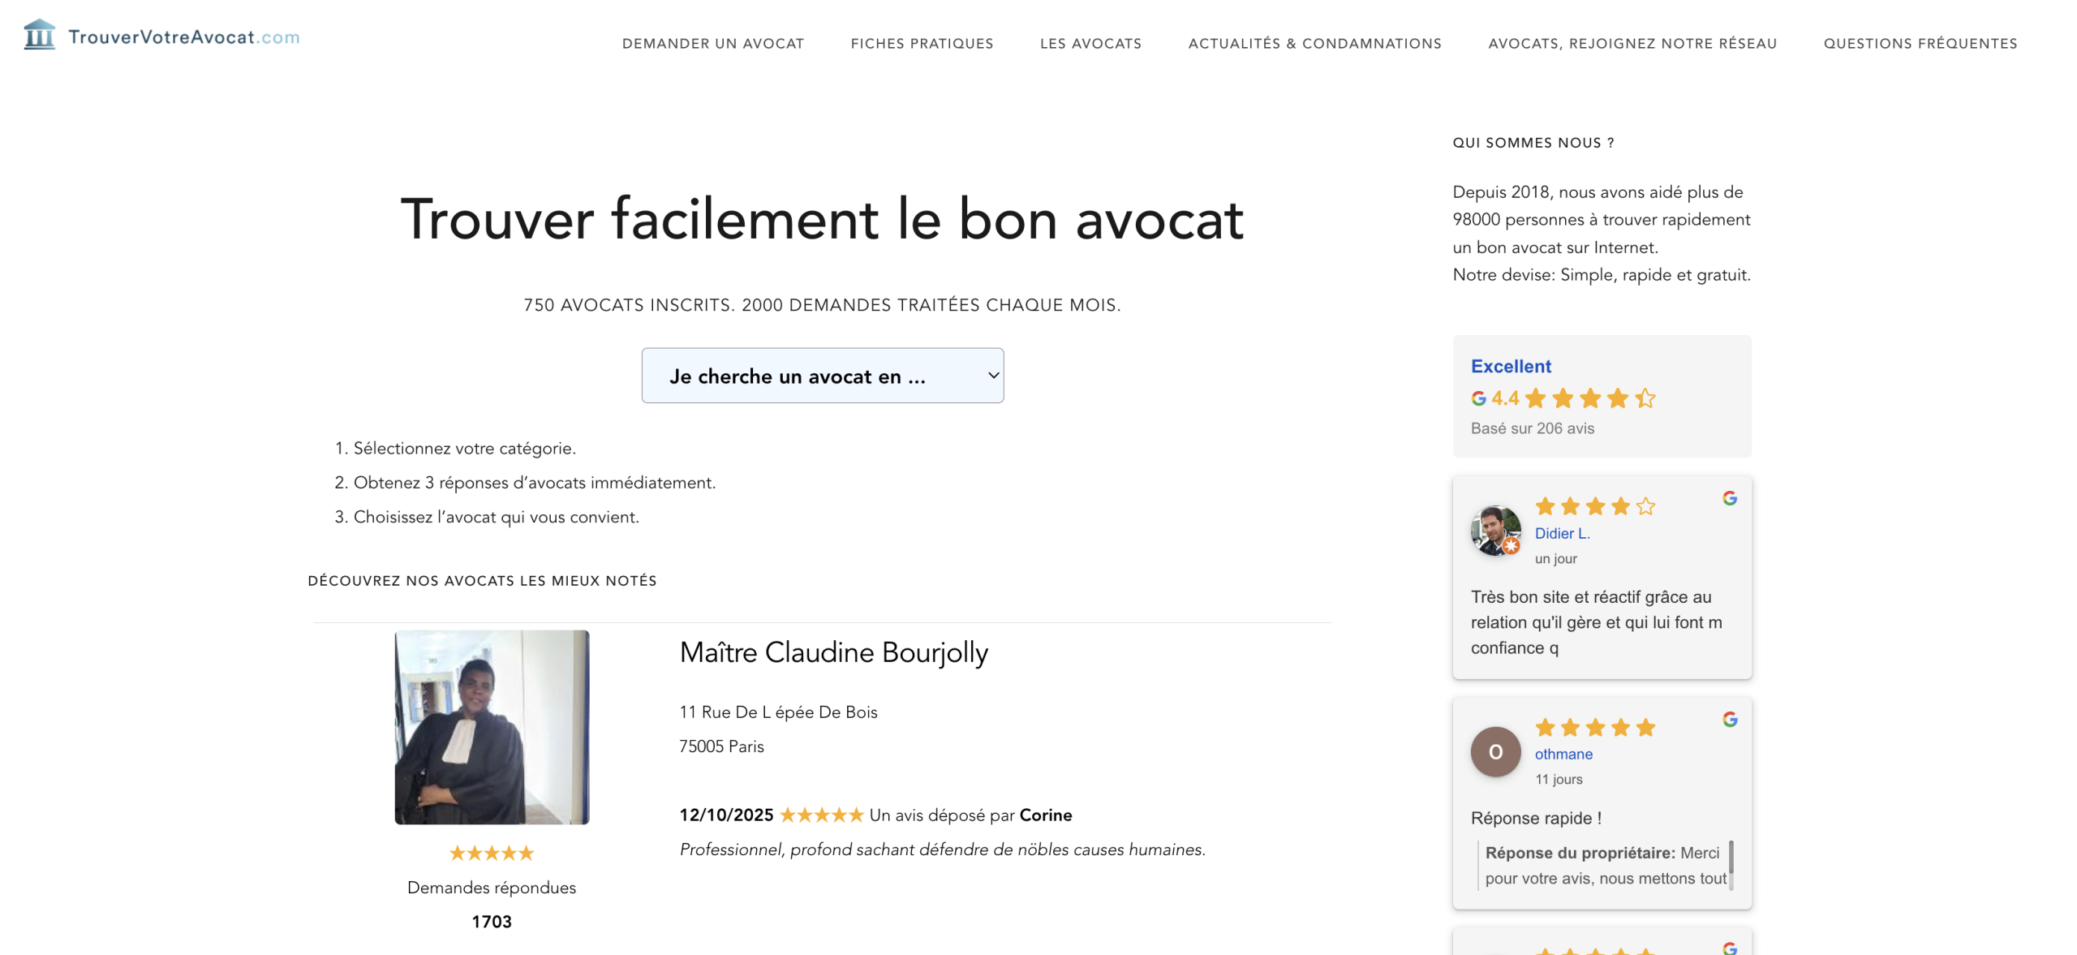Image resolution: width=2077 pixels, height=955 pixels.
Task: Click the 'Excellent' rating link
Action: click(x=1510, y=366)
